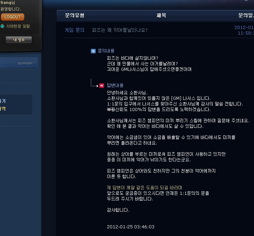Click the 답변내용 section label
Image resolution: width=254 pixels, height=236 pixels.
pos(115,85)
